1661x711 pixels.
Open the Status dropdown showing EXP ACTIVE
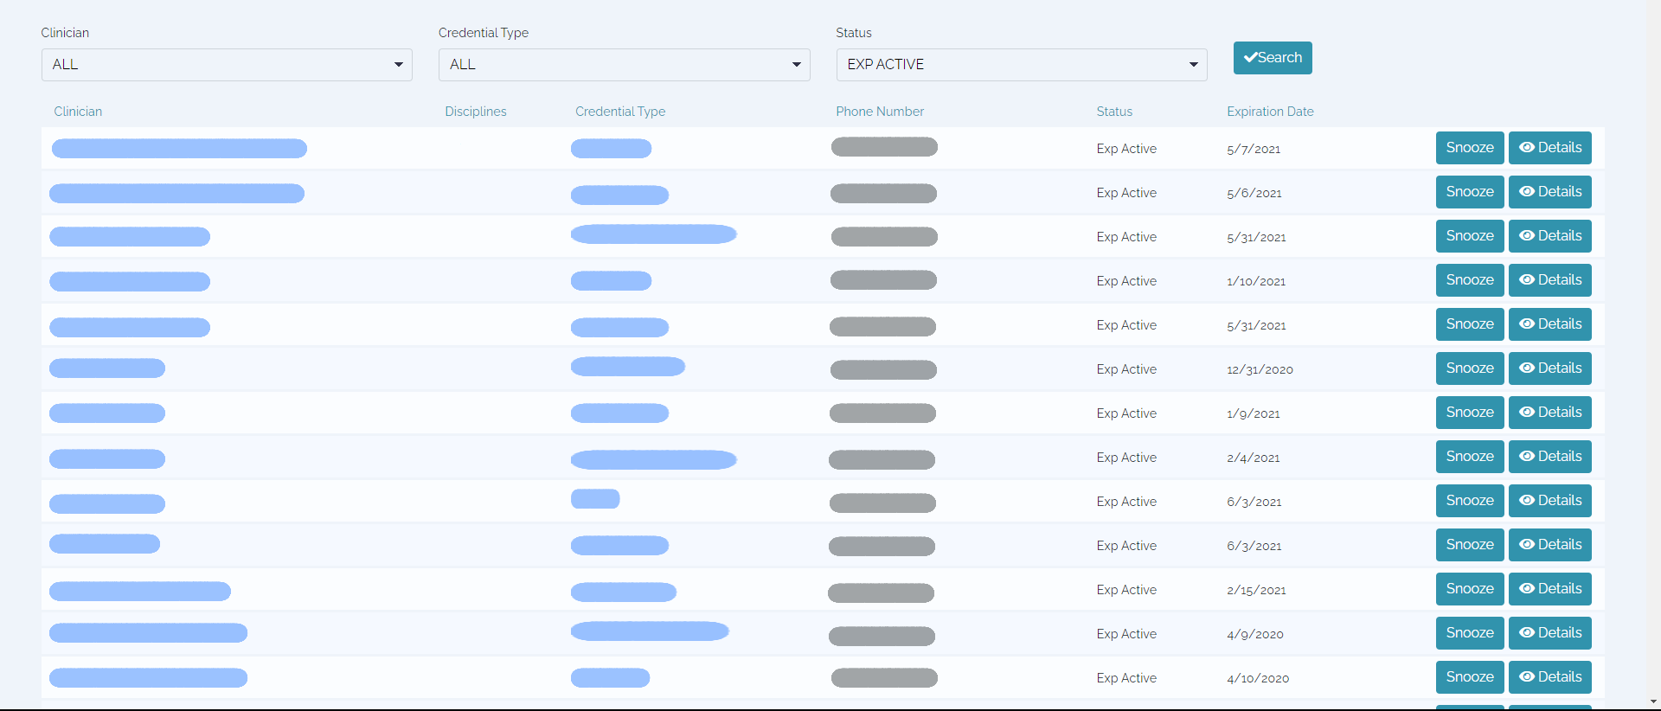[x=1022, y=65]
